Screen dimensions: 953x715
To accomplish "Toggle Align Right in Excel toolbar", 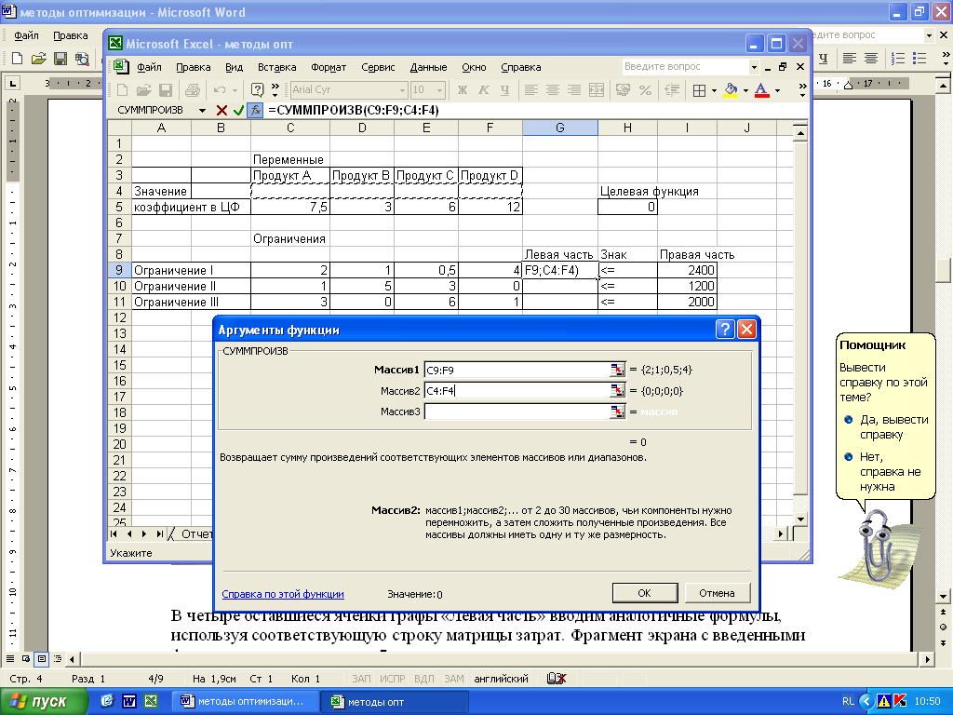I will coord(573,90).
